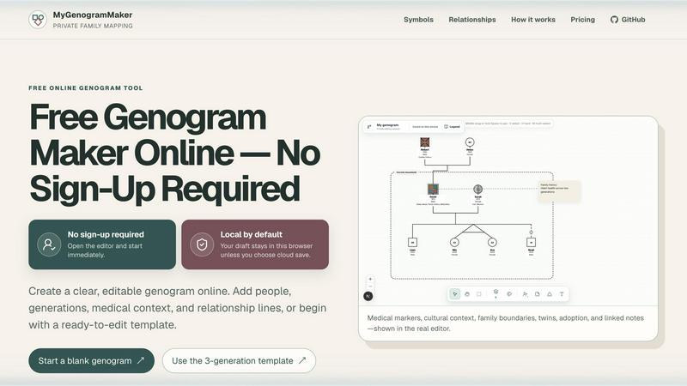Click the shield icon in Local by default card

202,244
